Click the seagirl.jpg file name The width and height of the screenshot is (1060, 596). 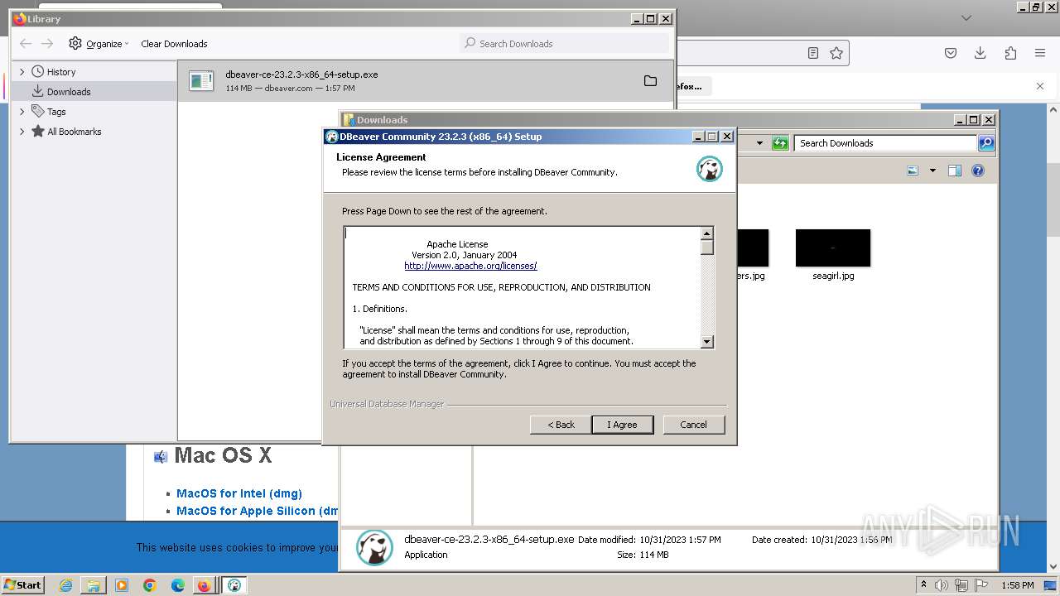point(833,276)
